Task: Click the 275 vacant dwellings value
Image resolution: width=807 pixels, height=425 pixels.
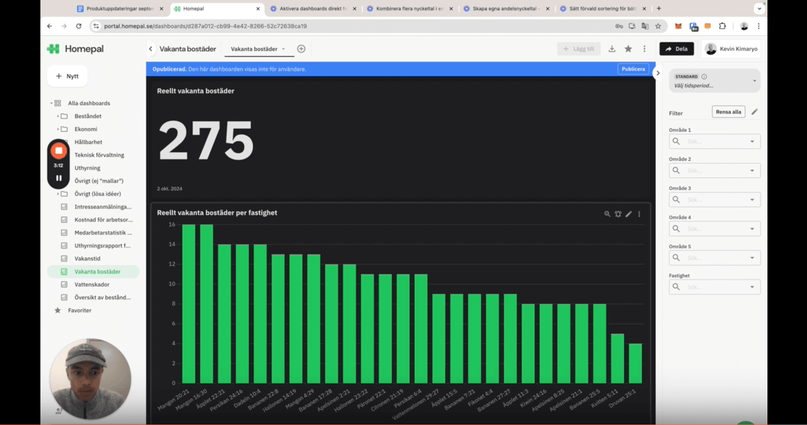Action: pyautogui.click(x=206, y=140)
